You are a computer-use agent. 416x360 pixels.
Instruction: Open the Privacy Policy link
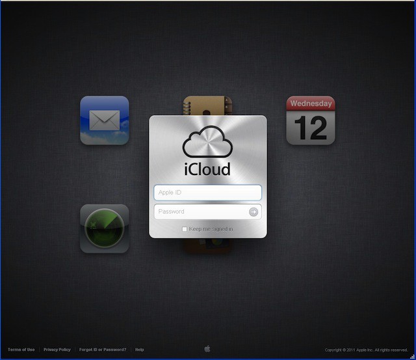pyautogui.click(x=57, y=350)
